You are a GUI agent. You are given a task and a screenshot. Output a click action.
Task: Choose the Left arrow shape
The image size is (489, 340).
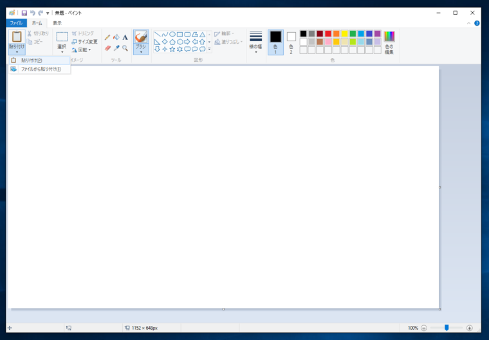click(x=195, y=42)
